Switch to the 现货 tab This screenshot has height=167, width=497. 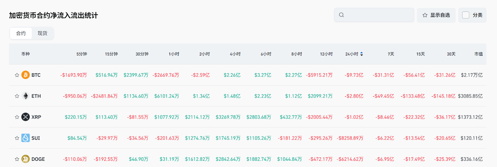tap(43, 33)
